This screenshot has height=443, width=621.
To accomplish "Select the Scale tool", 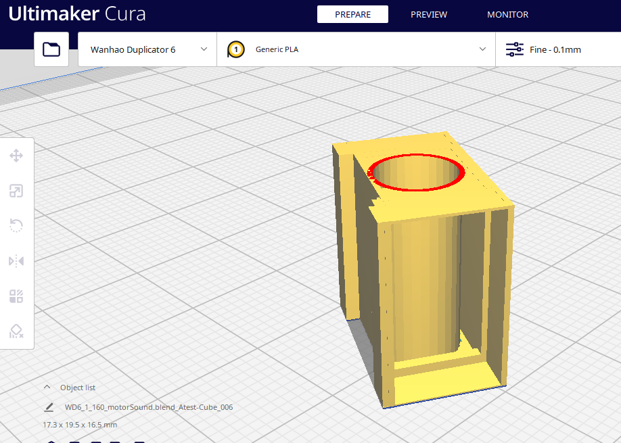I will click(16, 191).
